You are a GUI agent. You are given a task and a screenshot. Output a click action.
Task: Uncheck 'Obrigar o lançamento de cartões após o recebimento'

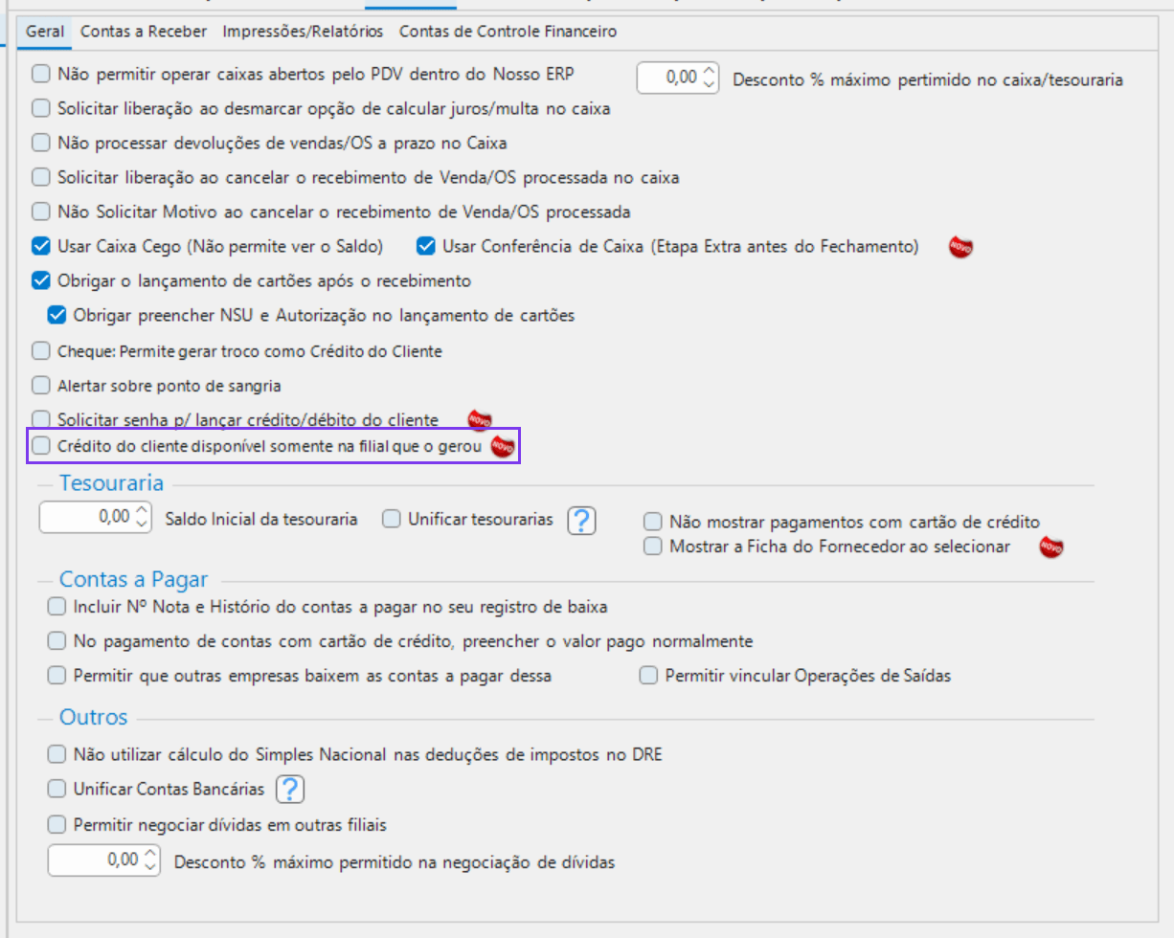point(40,280)
